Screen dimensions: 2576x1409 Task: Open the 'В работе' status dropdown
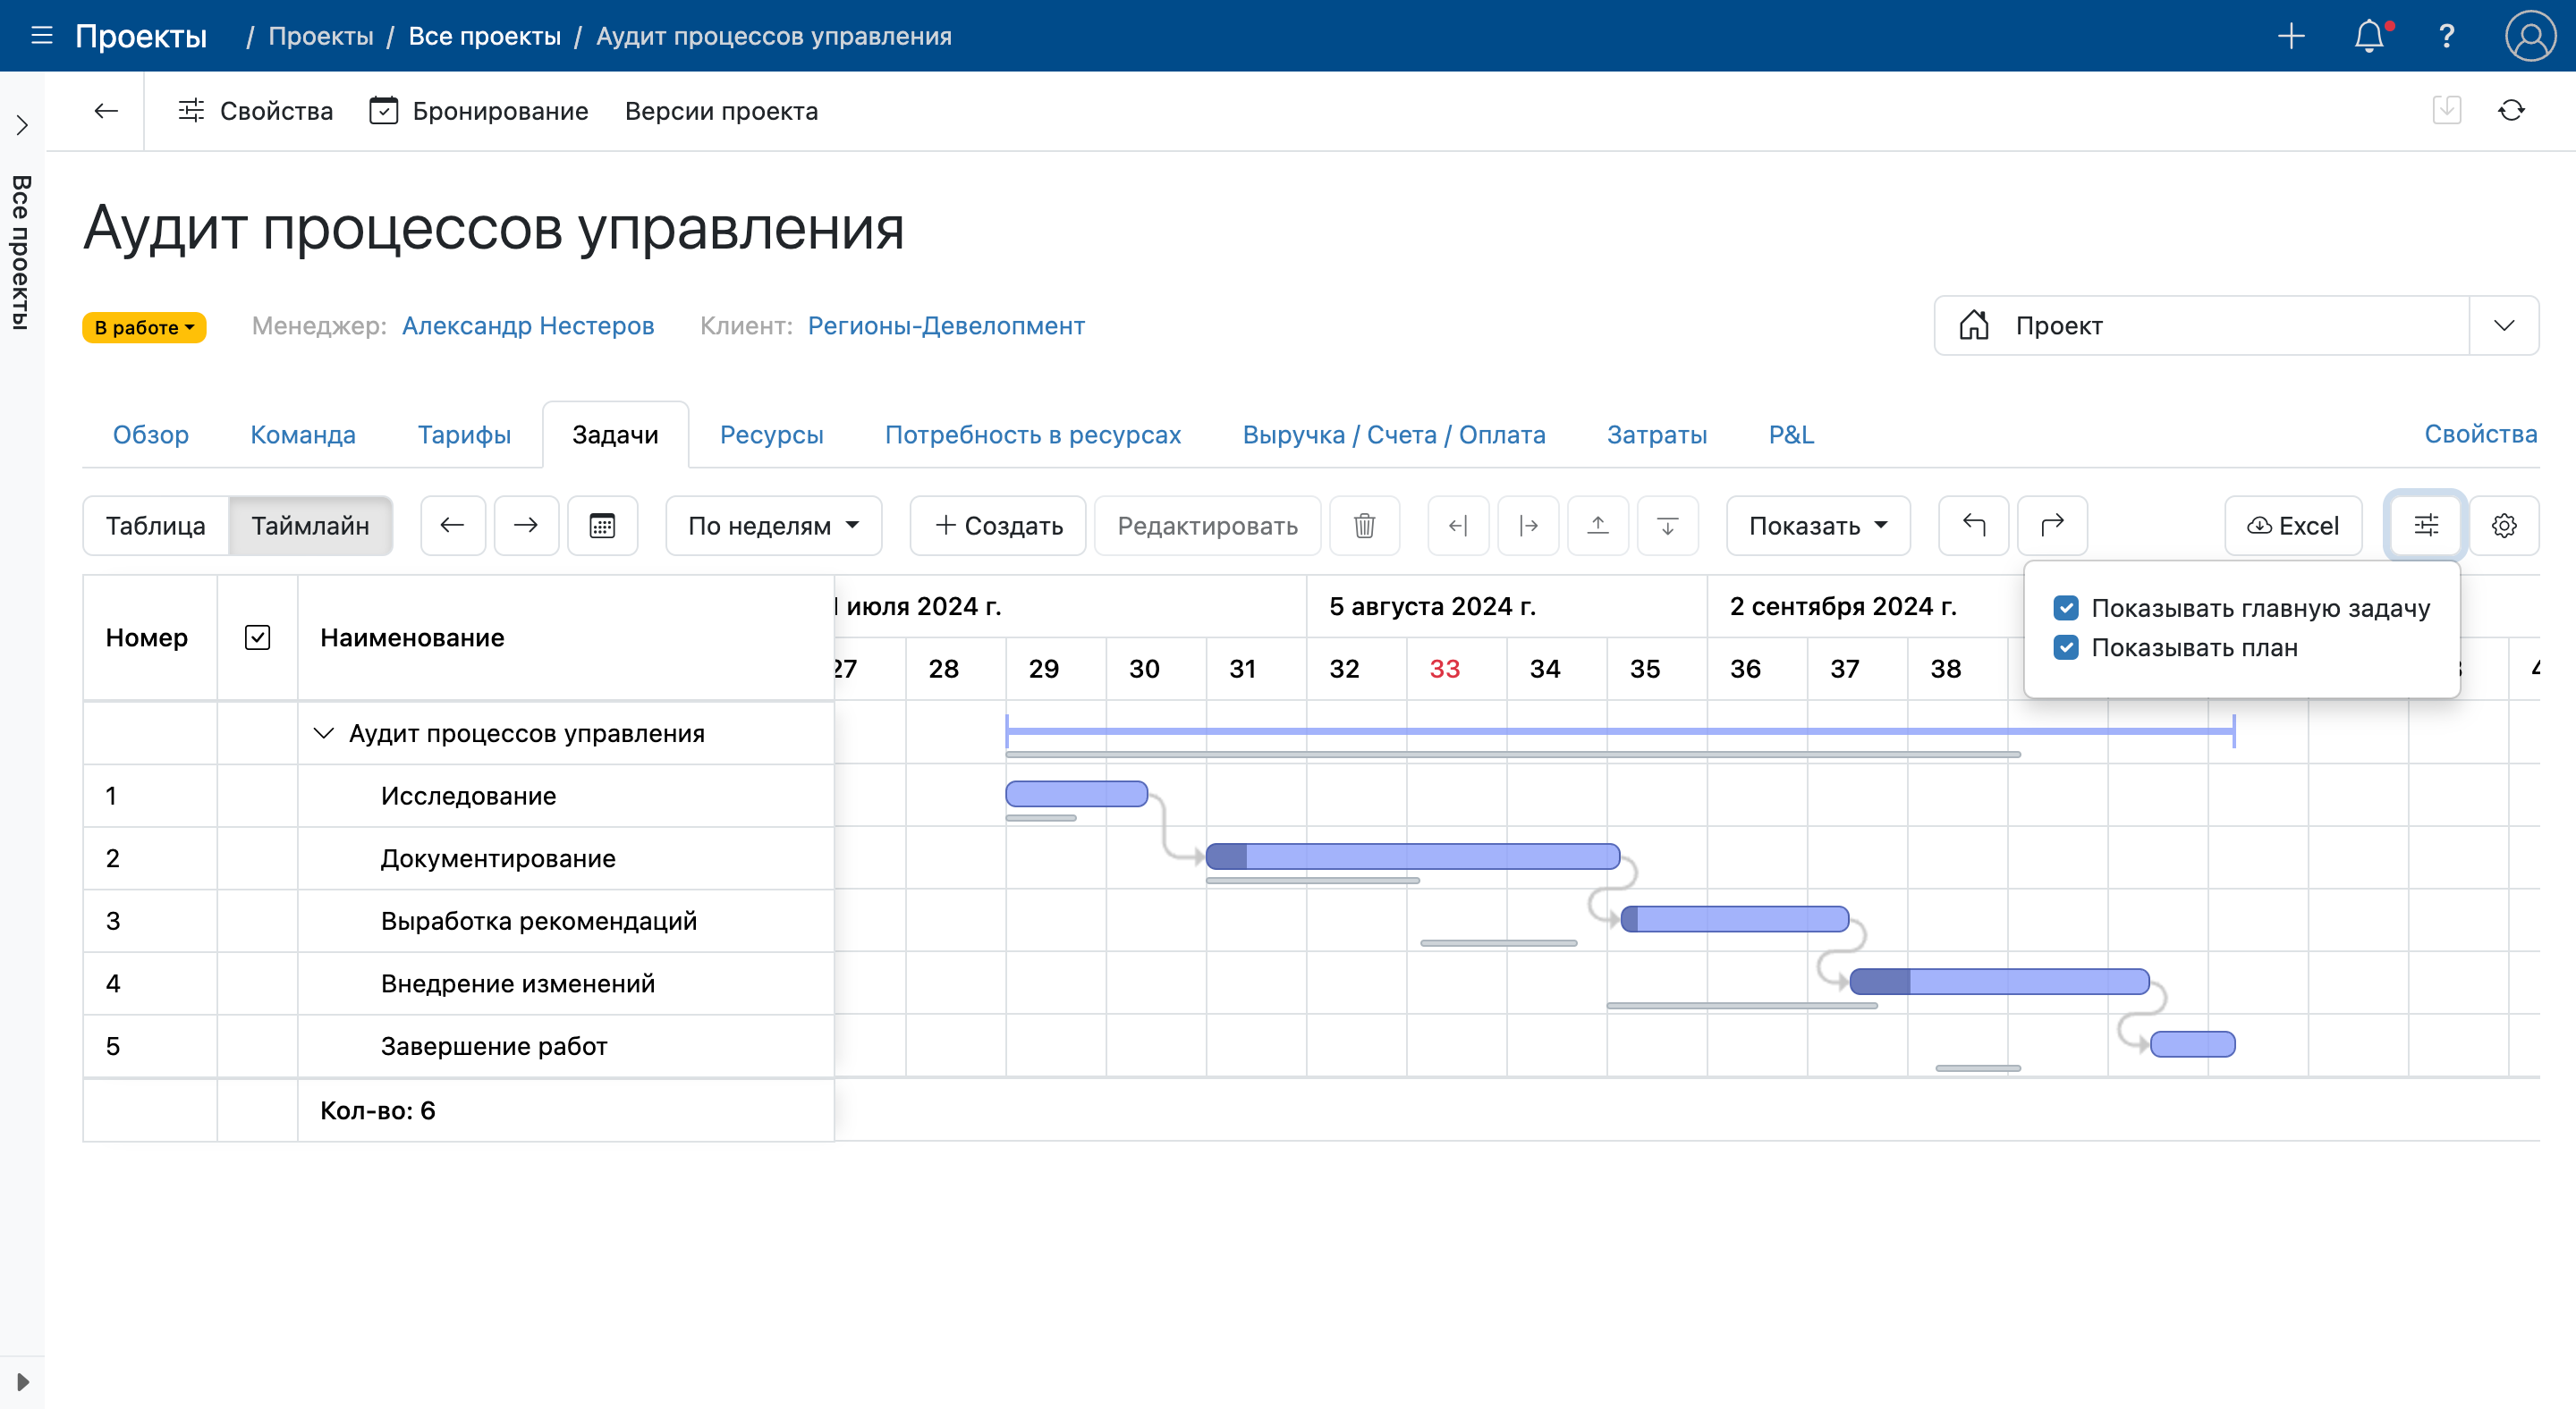coord(144,326)
